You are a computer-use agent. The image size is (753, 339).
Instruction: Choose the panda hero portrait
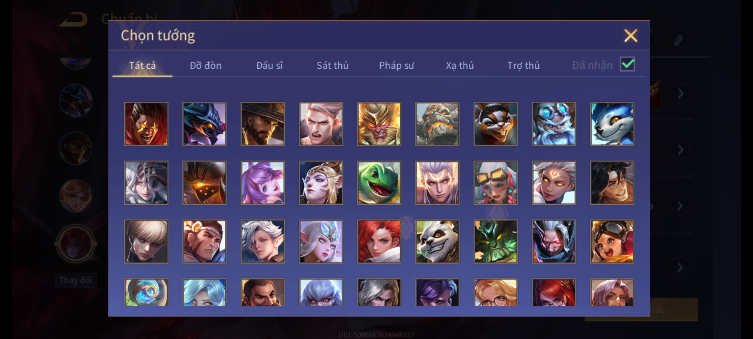(x=437, y=241)
